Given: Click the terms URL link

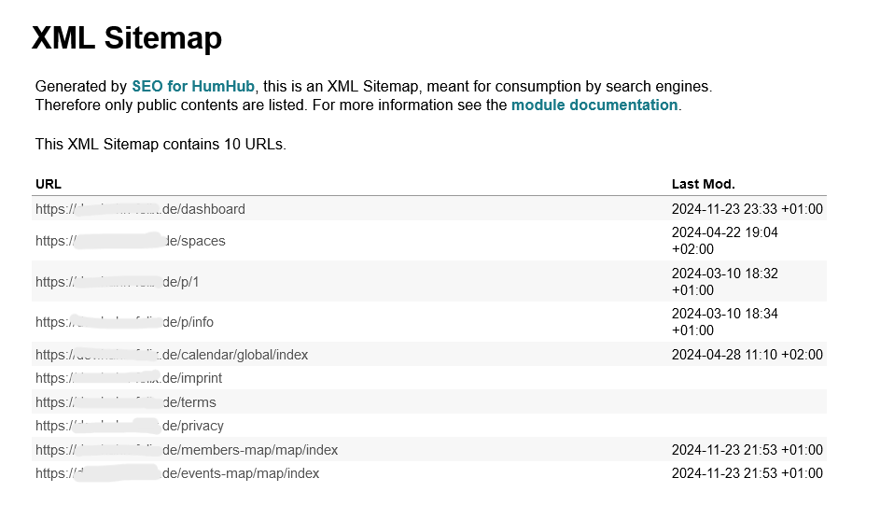Looking at the screenshot, I should 126,402.
